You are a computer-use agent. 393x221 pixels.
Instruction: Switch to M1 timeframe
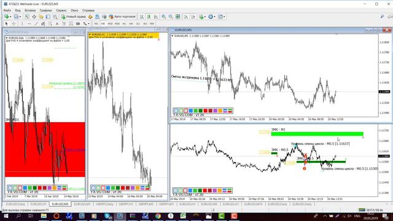click(x=96, y=23)
